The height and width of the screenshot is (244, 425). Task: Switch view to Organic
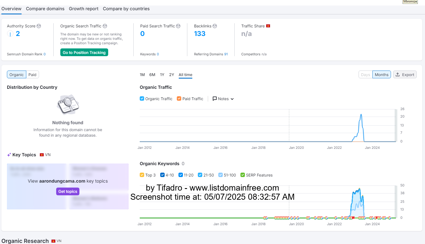pyautogui.click(x=17, y=75)
